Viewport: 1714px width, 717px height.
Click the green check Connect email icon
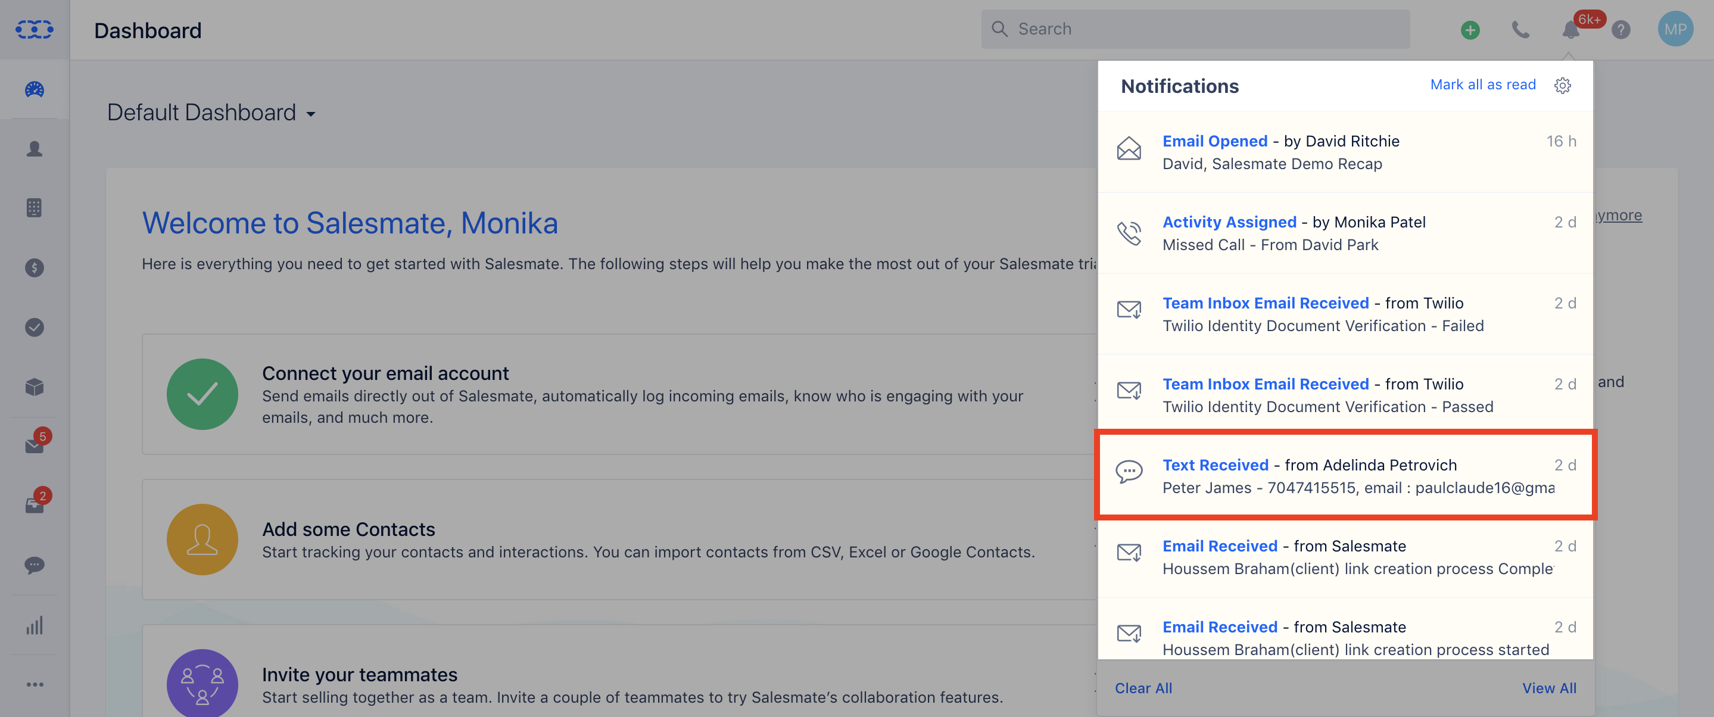[x=202, y=394]
